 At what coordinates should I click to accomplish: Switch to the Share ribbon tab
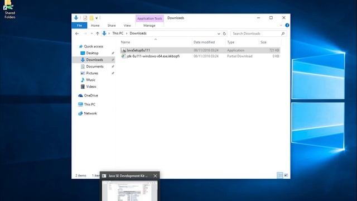112,26
